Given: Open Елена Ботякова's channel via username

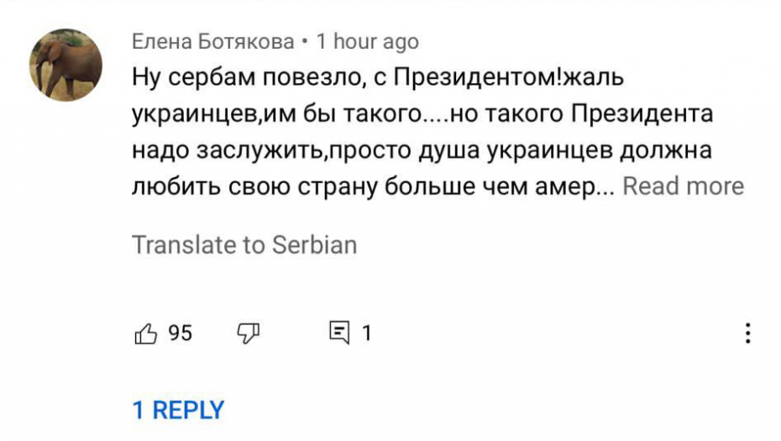Looking at the screenshot, I should click(x=212, y=41).
